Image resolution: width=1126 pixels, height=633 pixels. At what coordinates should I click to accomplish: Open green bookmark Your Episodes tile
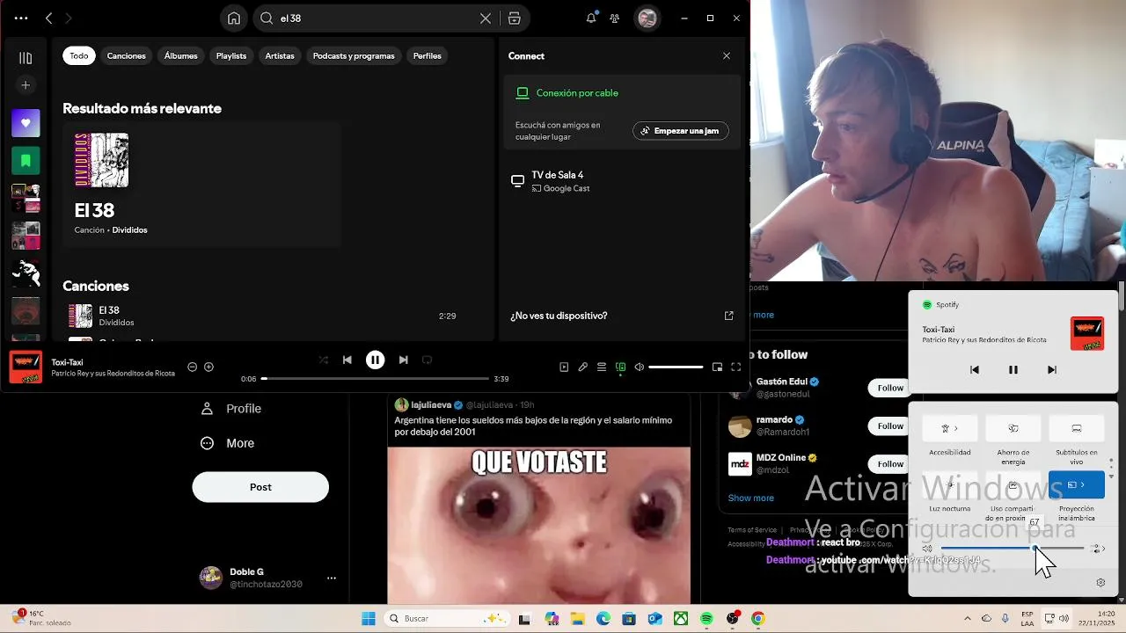tap(26, 161)
